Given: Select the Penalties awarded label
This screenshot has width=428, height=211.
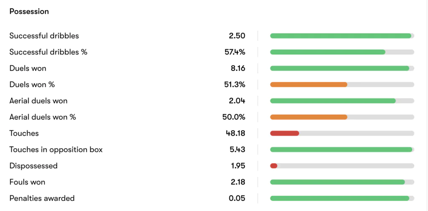Looking at the screenshot, I should pyautogui.click(x=42, y=198).
